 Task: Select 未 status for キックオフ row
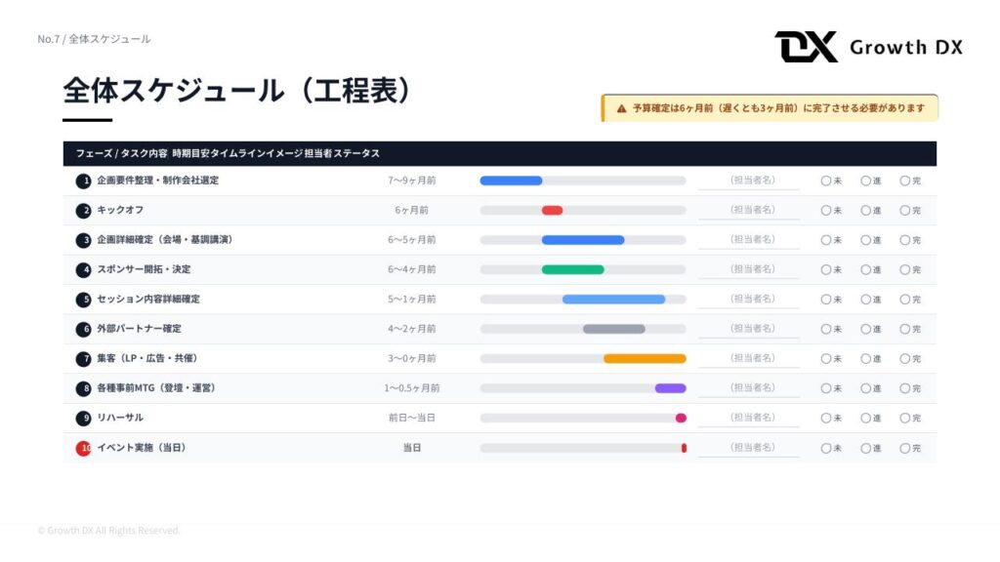tap(826, 210)
